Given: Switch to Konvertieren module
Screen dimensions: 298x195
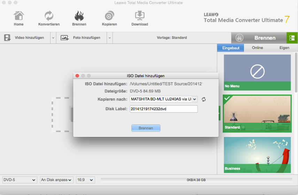Looking at the screenshot, I should [49, 18].
